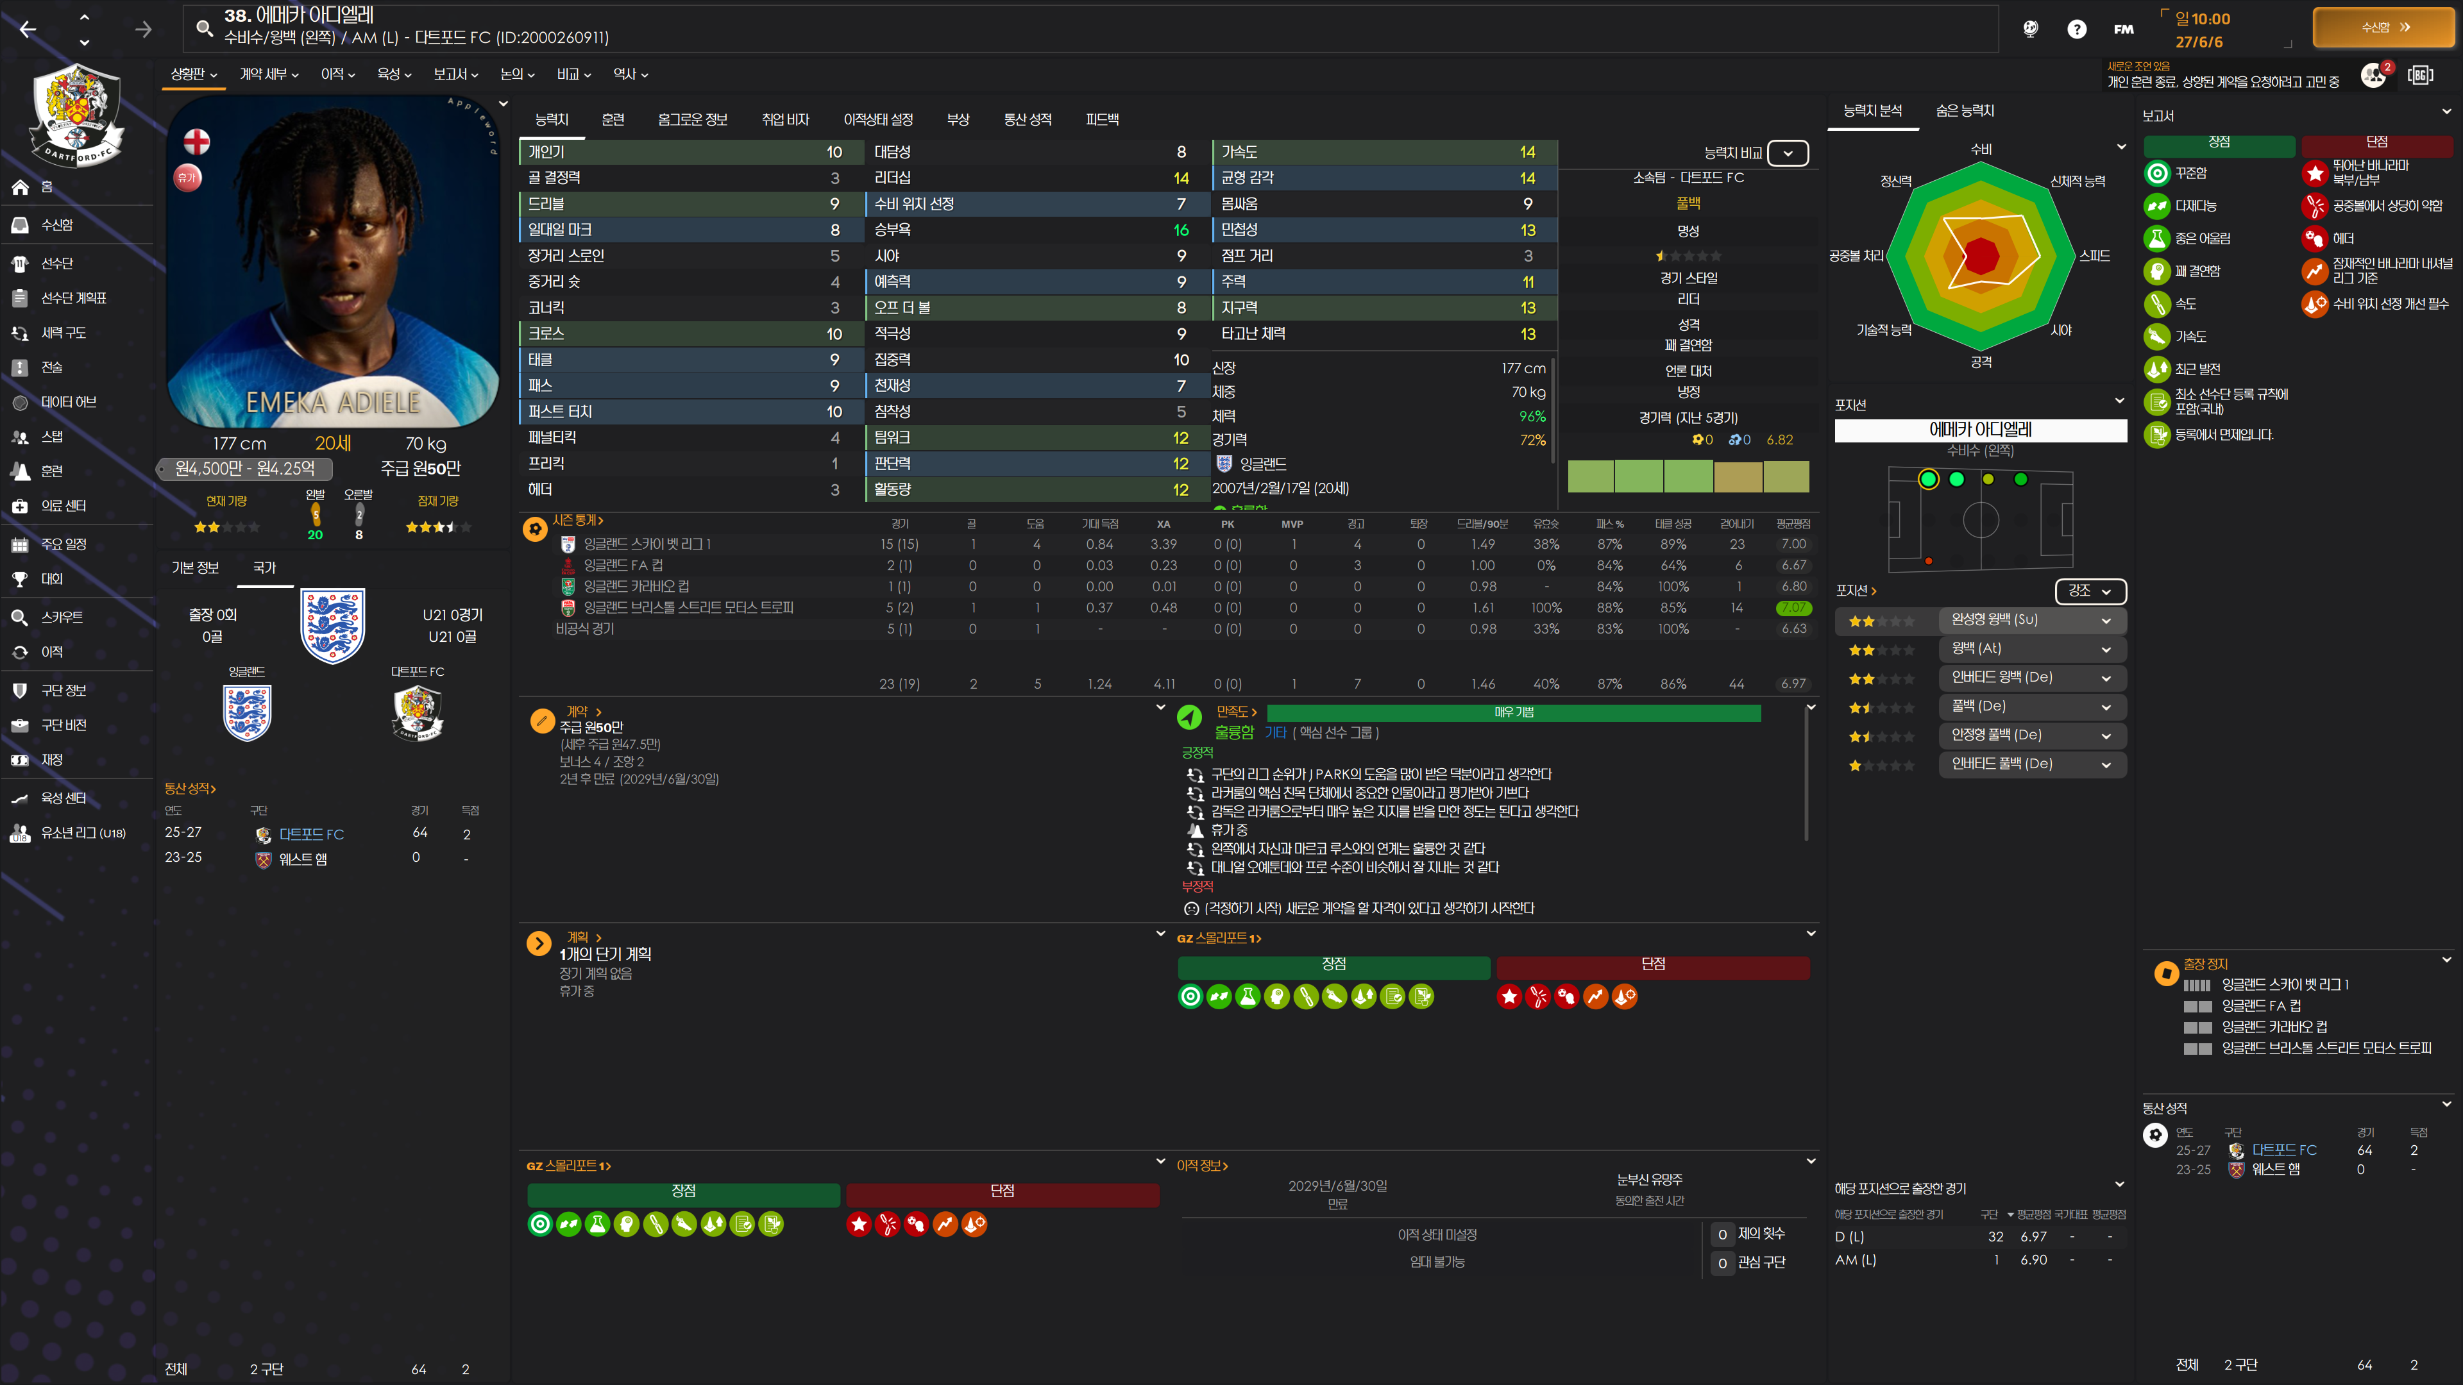The width and height of the screenshot is (2463, 1385).
Task: Open the 능력치 비교 dropdown
Action: click(x=1787, y=153)
